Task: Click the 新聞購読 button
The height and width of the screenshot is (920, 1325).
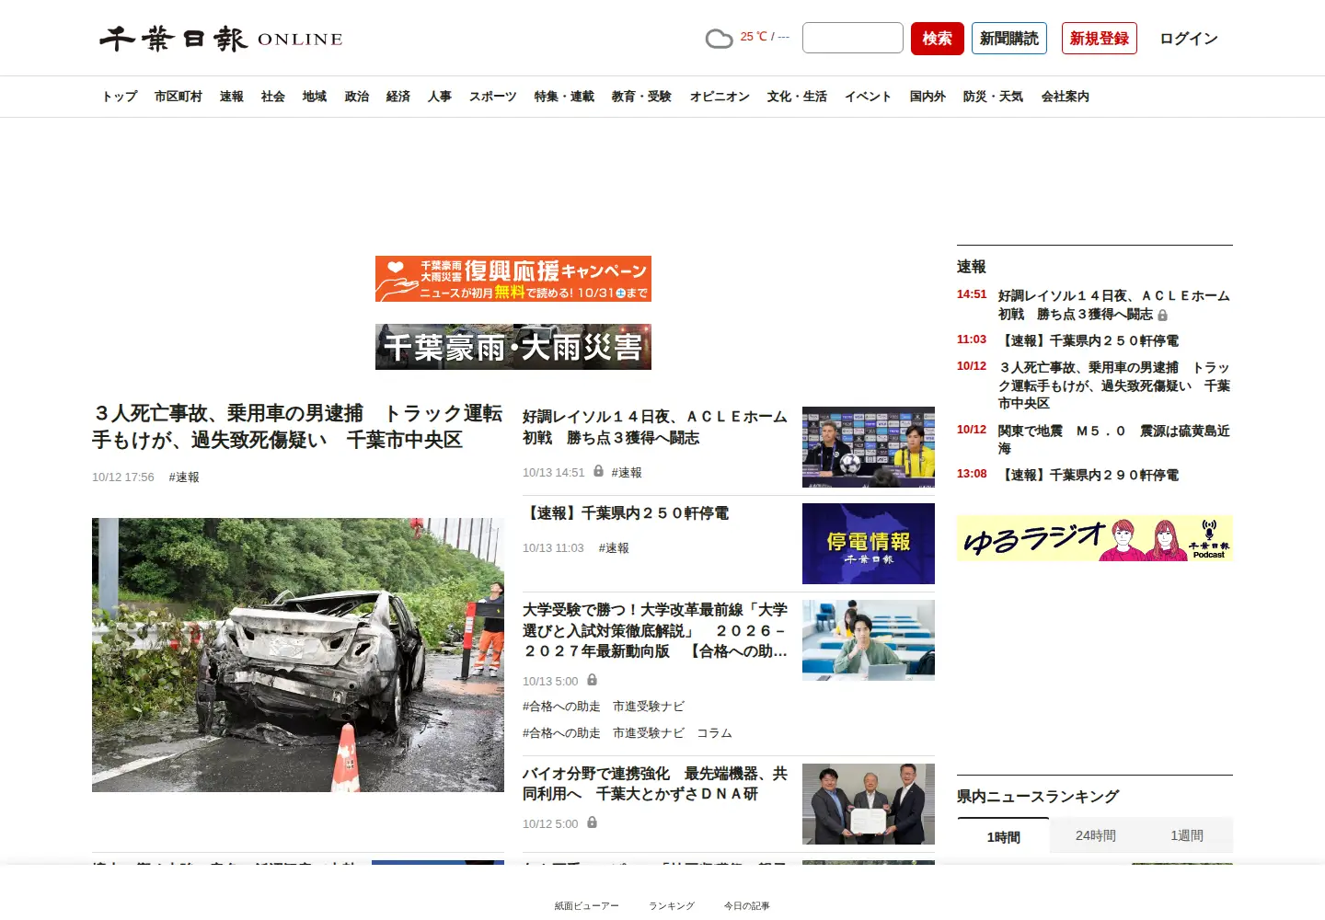Action: pyautogui.click(x=1009, y=38)
